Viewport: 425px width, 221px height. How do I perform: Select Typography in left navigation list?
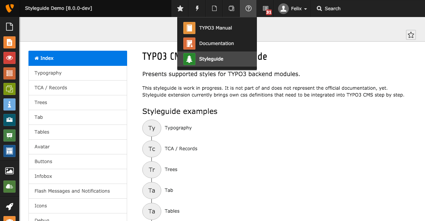78,73
